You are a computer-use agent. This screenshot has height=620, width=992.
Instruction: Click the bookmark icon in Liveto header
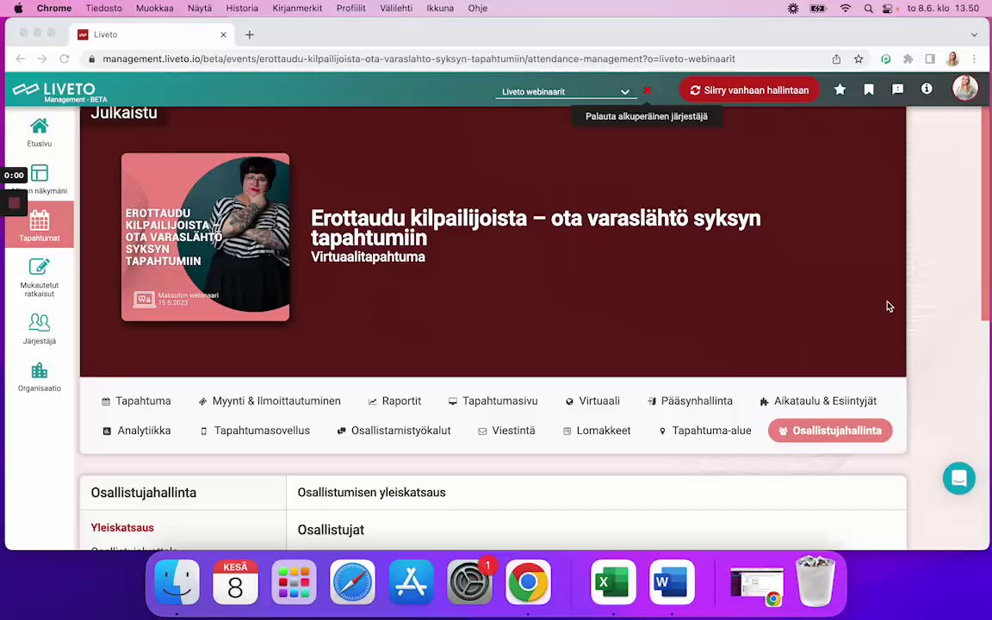[869, 90]
